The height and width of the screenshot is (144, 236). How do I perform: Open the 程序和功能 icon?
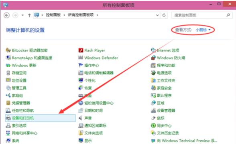pyautogui.click(x=153, y=65)
